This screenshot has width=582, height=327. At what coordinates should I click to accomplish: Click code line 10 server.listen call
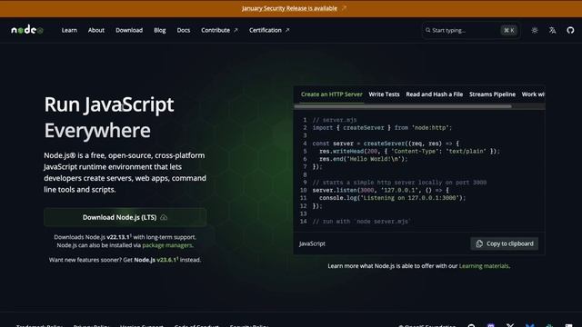pyautogui.click(x=381, y=190)
